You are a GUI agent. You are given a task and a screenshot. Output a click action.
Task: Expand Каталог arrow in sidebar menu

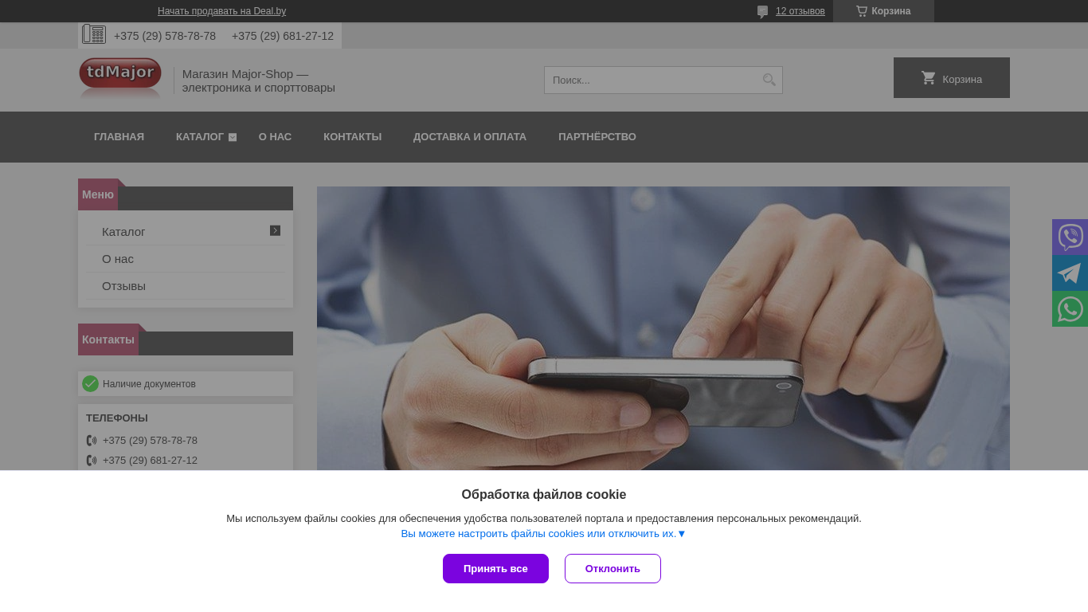pyautogui.click(x=275, y=230)
